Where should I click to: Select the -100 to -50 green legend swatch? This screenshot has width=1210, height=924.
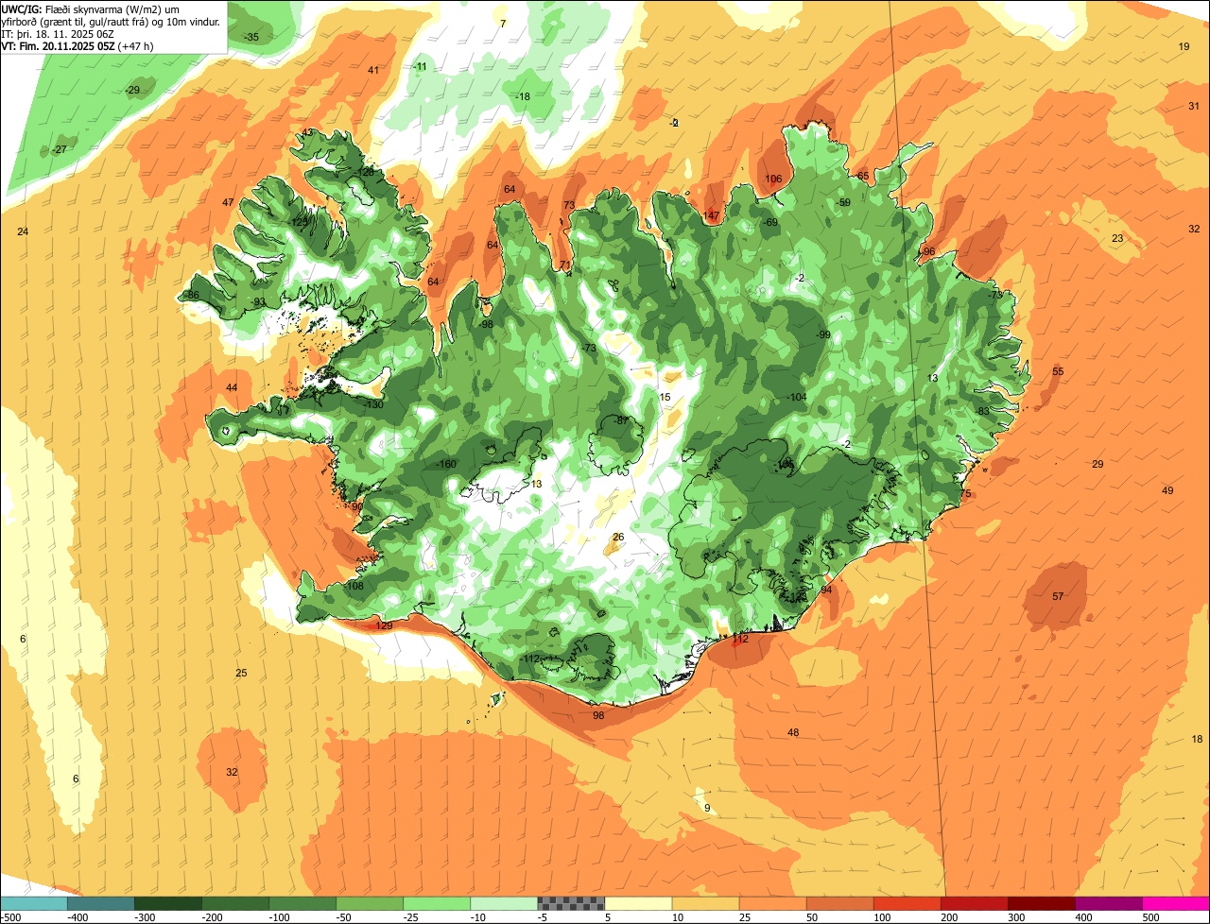[302, 903]
